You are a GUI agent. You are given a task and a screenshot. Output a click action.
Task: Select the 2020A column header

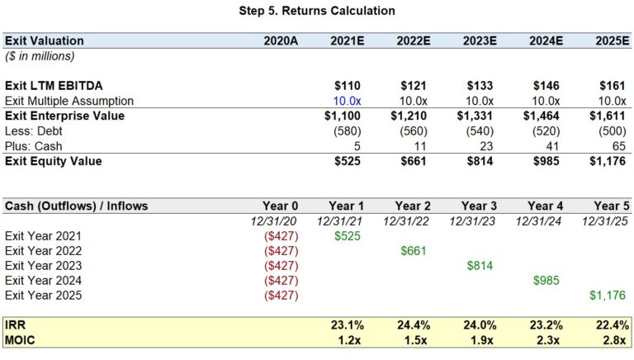pos(281,40)
